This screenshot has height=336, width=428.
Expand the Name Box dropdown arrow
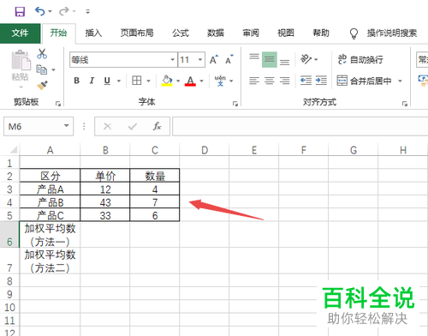[x=67, y=126]
